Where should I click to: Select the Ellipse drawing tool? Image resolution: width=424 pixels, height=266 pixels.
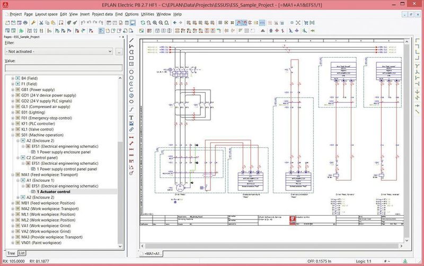(x=131, y=102)
